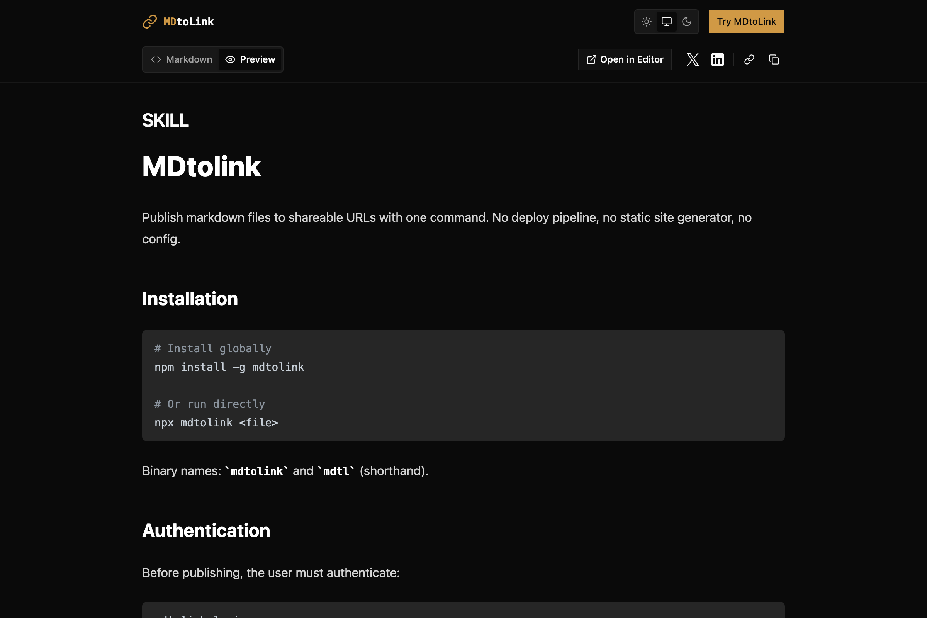Copy the page content using the copy icon
The image size is (927, 618).
point(774,59)
